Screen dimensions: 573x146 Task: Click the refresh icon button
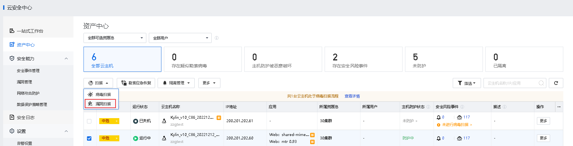[556, 83]
